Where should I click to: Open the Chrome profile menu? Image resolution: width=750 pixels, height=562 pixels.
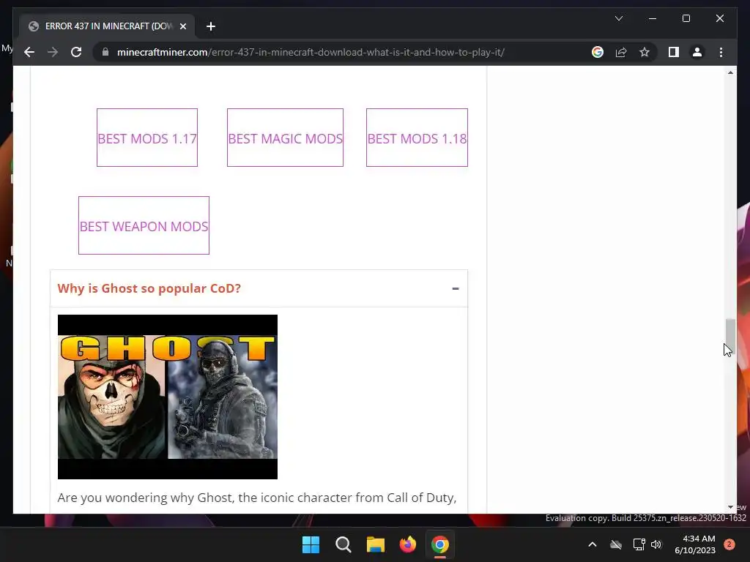[697, 52]
